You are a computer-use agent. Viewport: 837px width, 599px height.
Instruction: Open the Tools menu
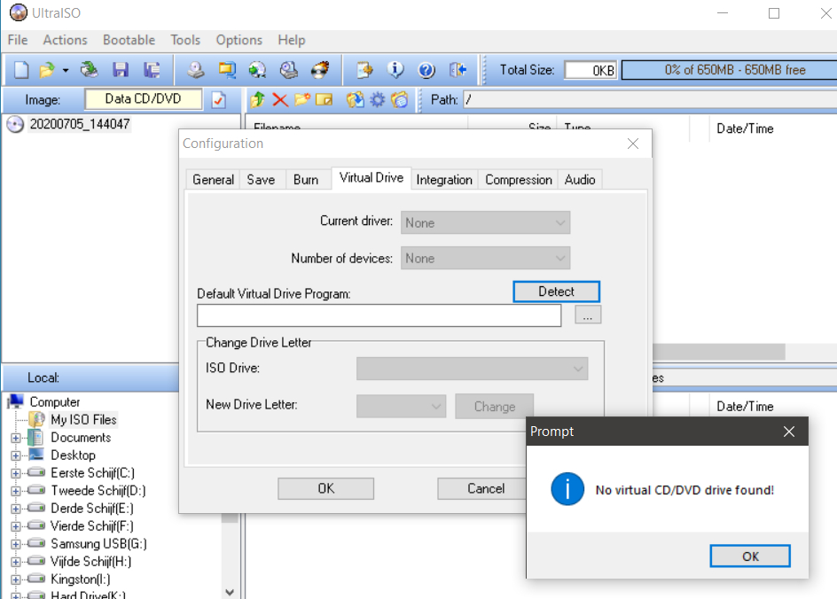(x=185, y=40)
